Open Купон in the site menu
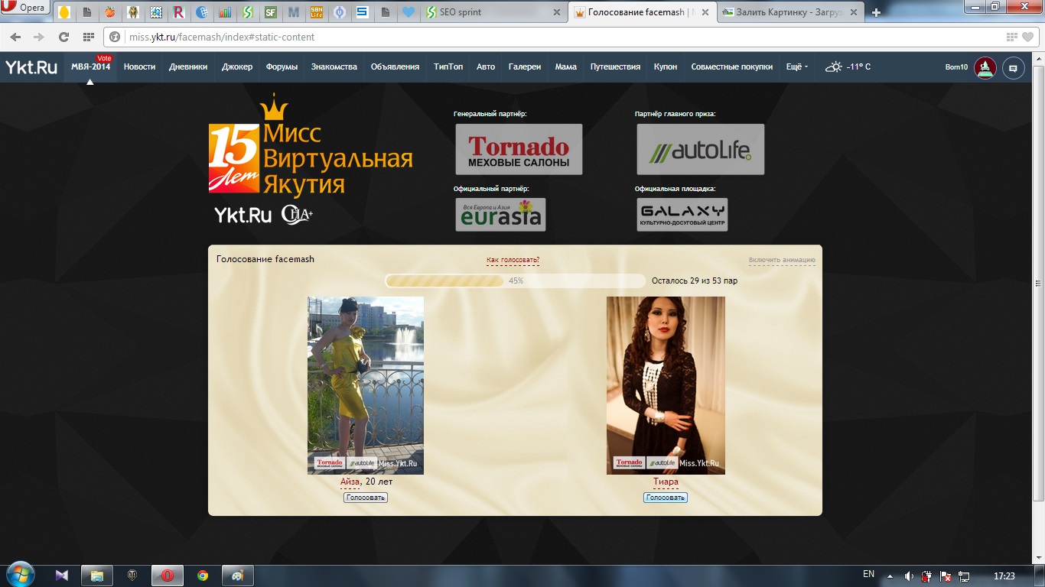1045x587 pixels. pyautogui.click(x=666, y=66)
